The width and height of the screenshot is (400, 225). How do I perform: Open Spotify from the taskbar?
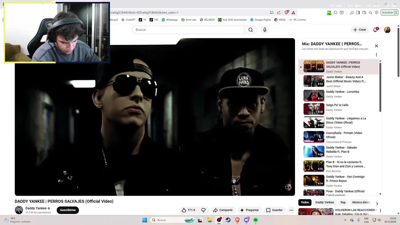(x=256, y=220)
